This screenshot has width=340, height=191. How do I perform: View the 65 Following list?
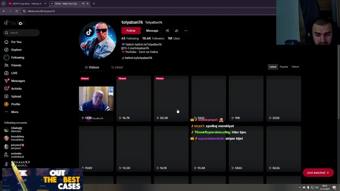[x=130, y=38]
